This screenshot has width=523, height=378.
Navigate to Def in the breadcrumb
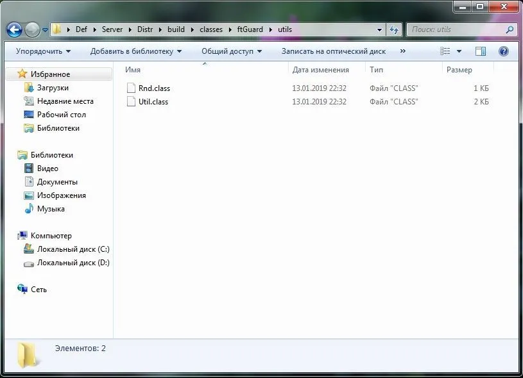click(x=81, y=29)
